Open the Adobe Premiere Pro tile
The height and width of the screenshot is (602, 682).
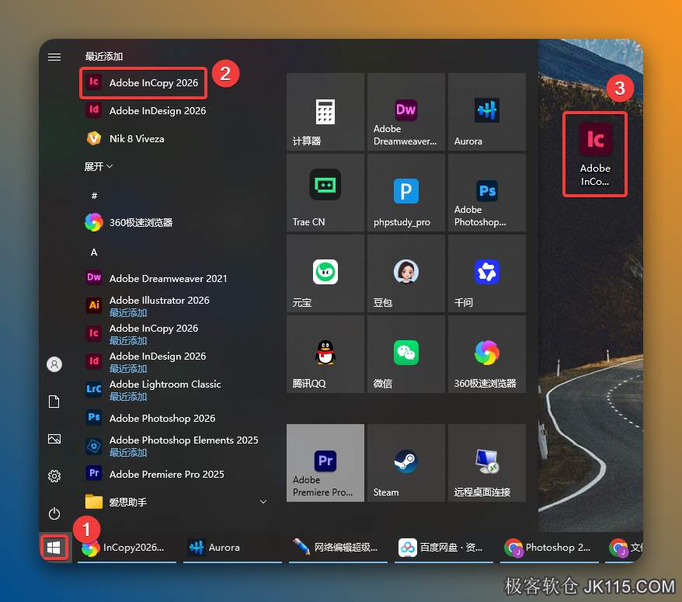click(325, 463)
